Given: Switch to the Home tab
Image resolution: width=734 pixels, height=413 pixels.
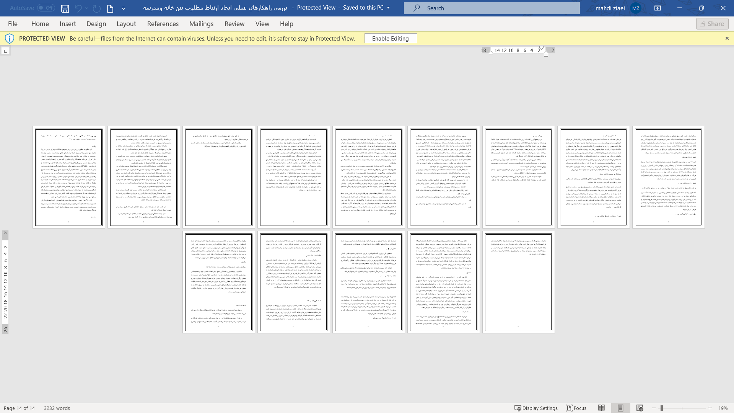Looking at the screenshot, I should pos(40,24).
